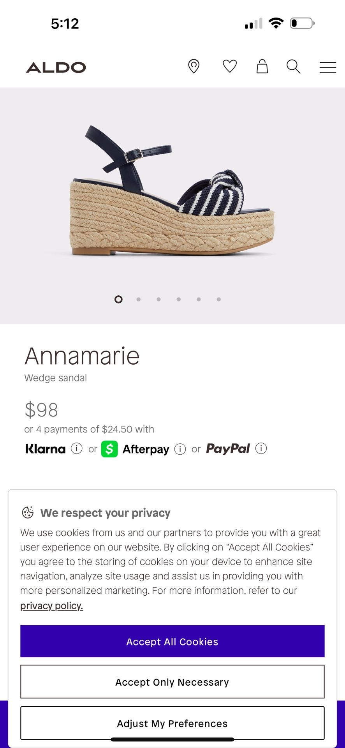
Task: Select the second carousel dot
Action: click(x=138, y=299)
